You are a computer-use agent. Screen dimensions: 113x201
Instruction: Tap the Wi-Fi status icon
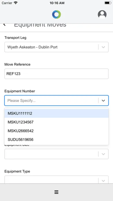click(x=16, y=3)
